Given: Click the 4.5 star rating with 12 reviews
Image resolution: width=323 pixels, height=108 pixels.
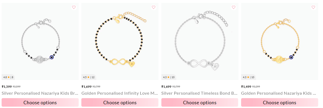Looking at the screenshot, I should coord(89,77).
